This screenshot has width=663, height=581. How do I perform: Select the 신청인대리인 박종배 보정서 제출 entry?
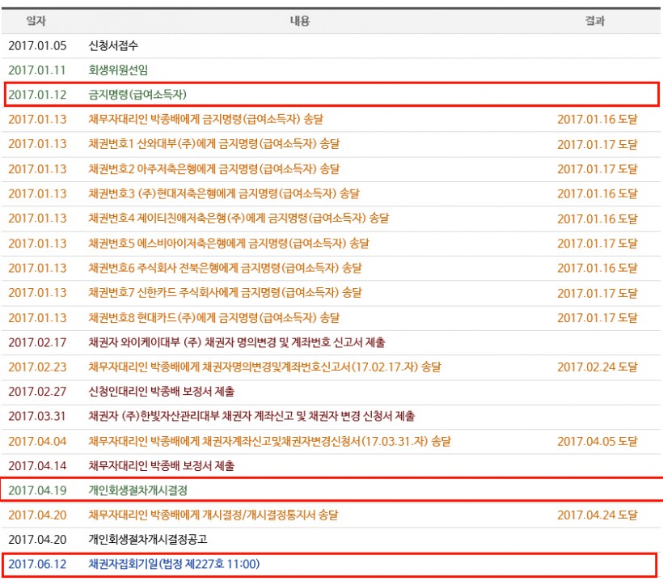(x=161, y=392)
